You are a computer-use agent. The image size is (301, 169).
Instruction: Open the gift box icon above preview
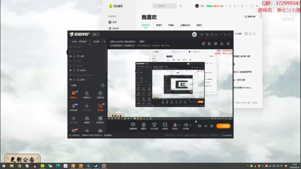pyautogui.click(x=203, y=44)
